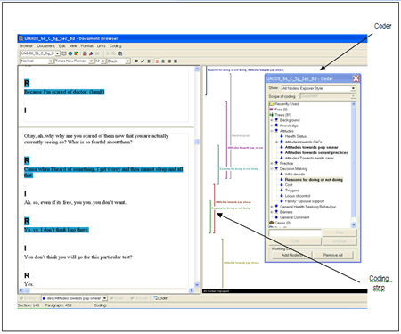Collapse the Decision Making node
Screen dimensions: 401x334
click(272, 168)
